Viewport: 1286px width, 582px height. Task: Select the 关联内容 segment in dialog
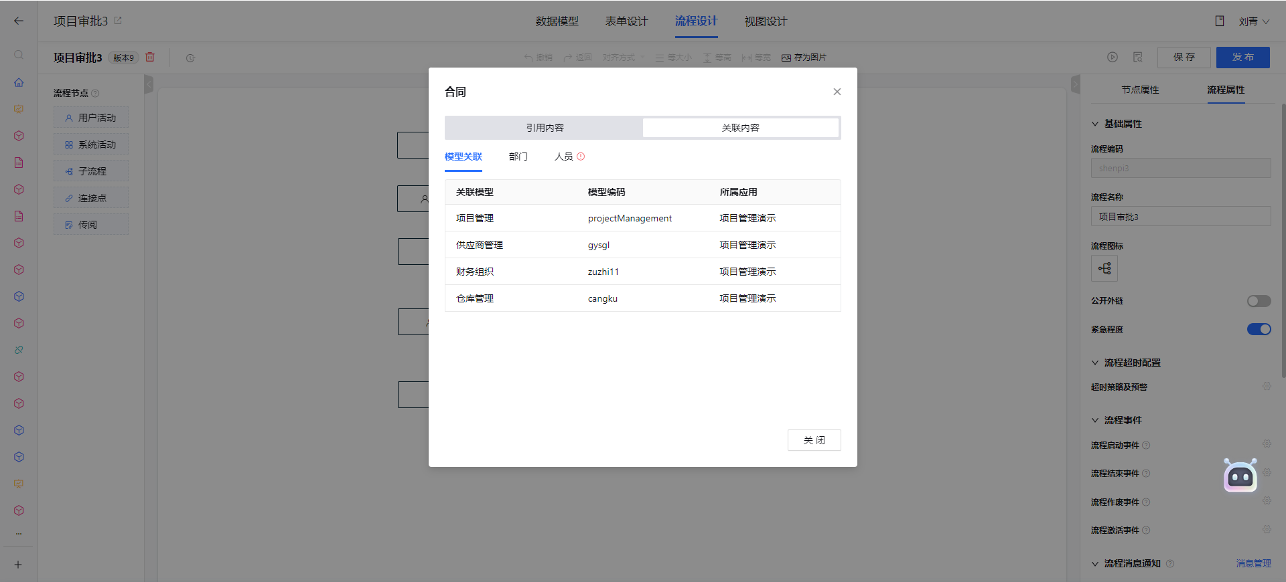click(x=741, y=128)
